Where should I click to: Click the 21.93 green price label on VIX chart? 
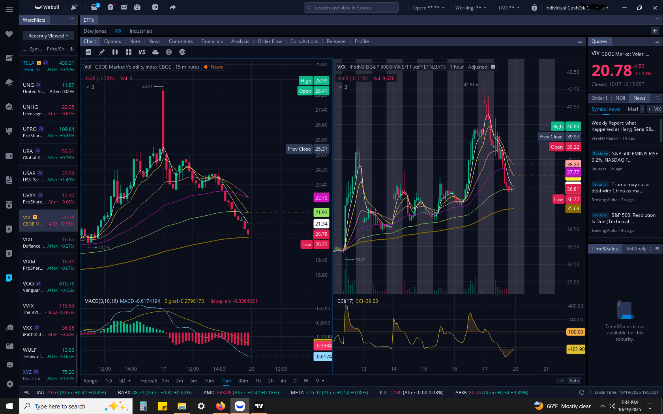(x=321, y=212)
